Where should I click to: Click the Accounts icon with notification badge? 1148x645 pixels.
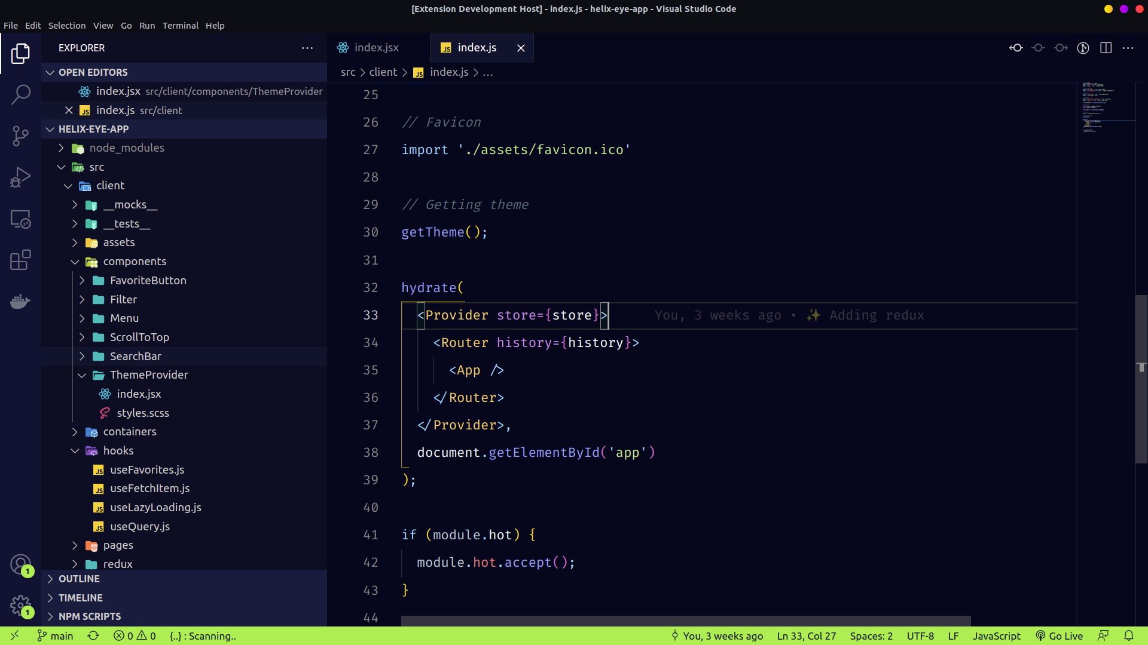pyautogui.click(x=21, y=564)
